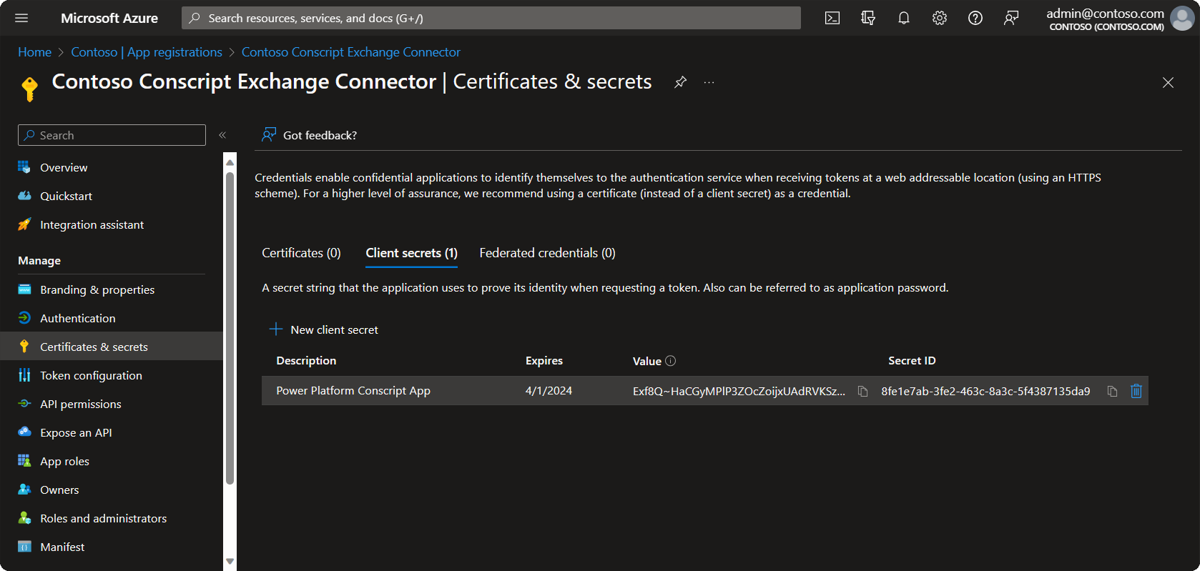Switch to the Certificates (0) tab

(x=301, y=253)
